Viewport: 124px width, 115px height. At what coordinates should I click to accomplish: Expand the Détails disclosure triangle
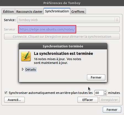point(23,69)
